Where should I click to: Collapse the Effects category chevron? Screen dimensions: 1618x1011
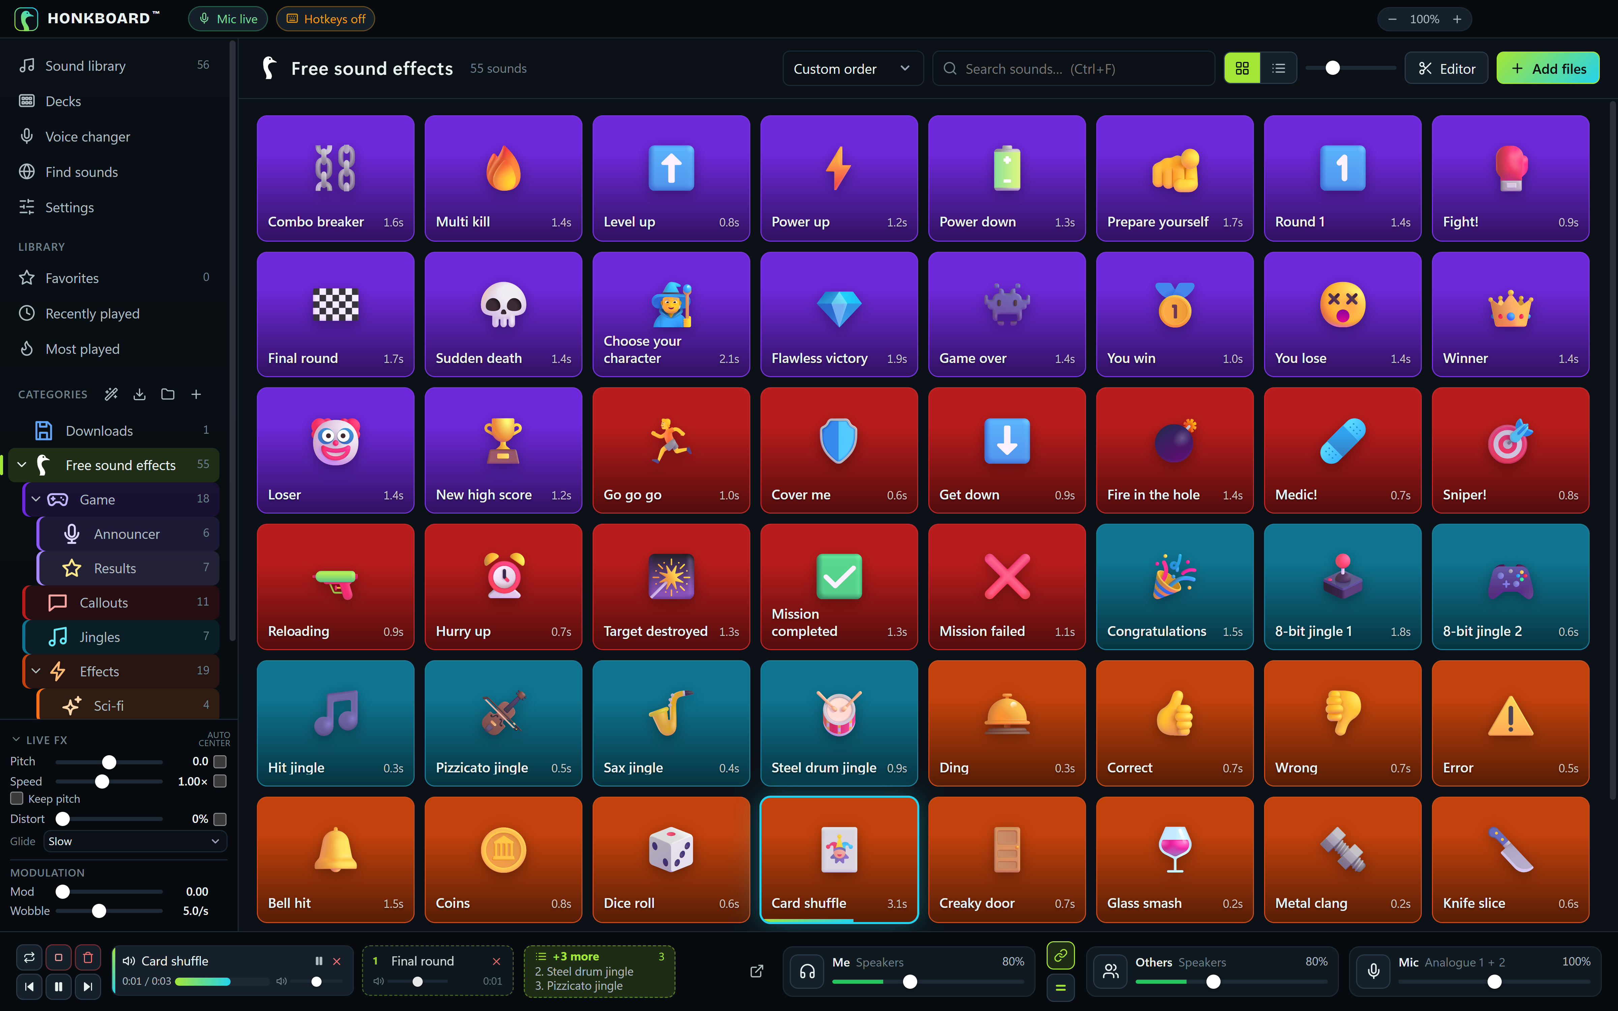pos(36,671)
